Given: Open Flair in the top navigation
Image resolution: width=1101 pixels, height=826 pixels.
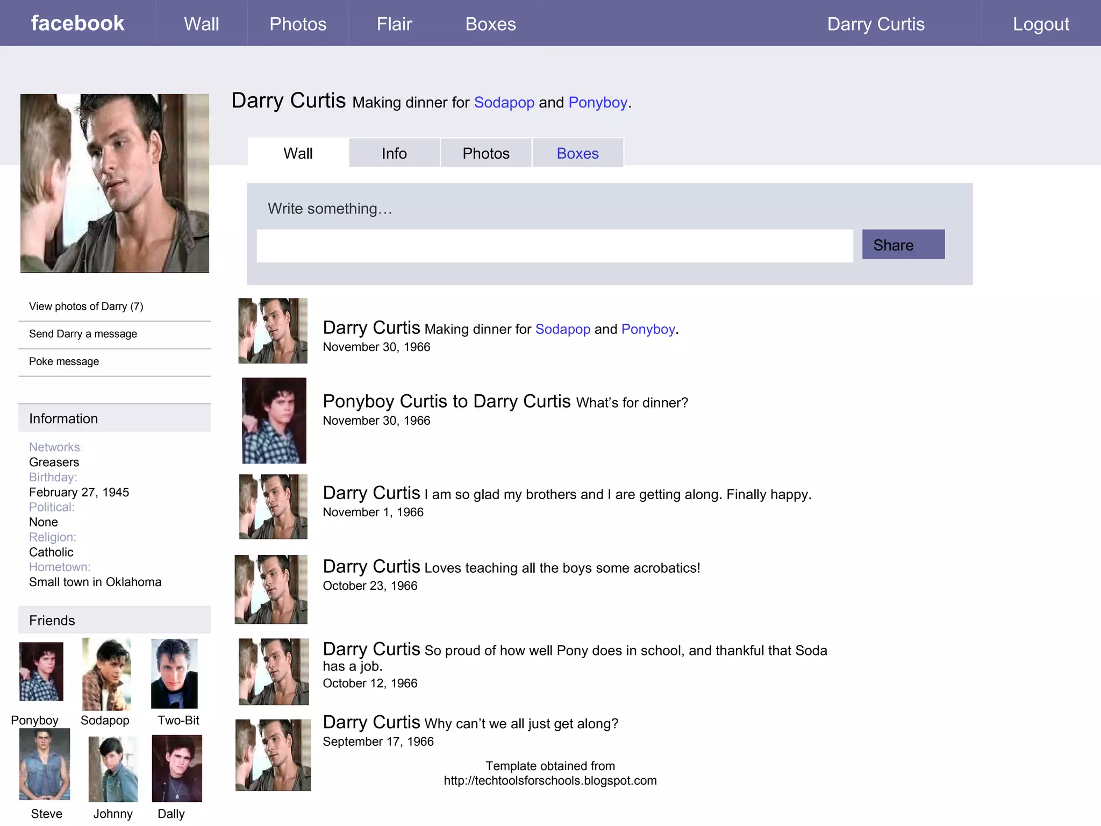Looking at the screenshot, I should [x=394, y=24].
